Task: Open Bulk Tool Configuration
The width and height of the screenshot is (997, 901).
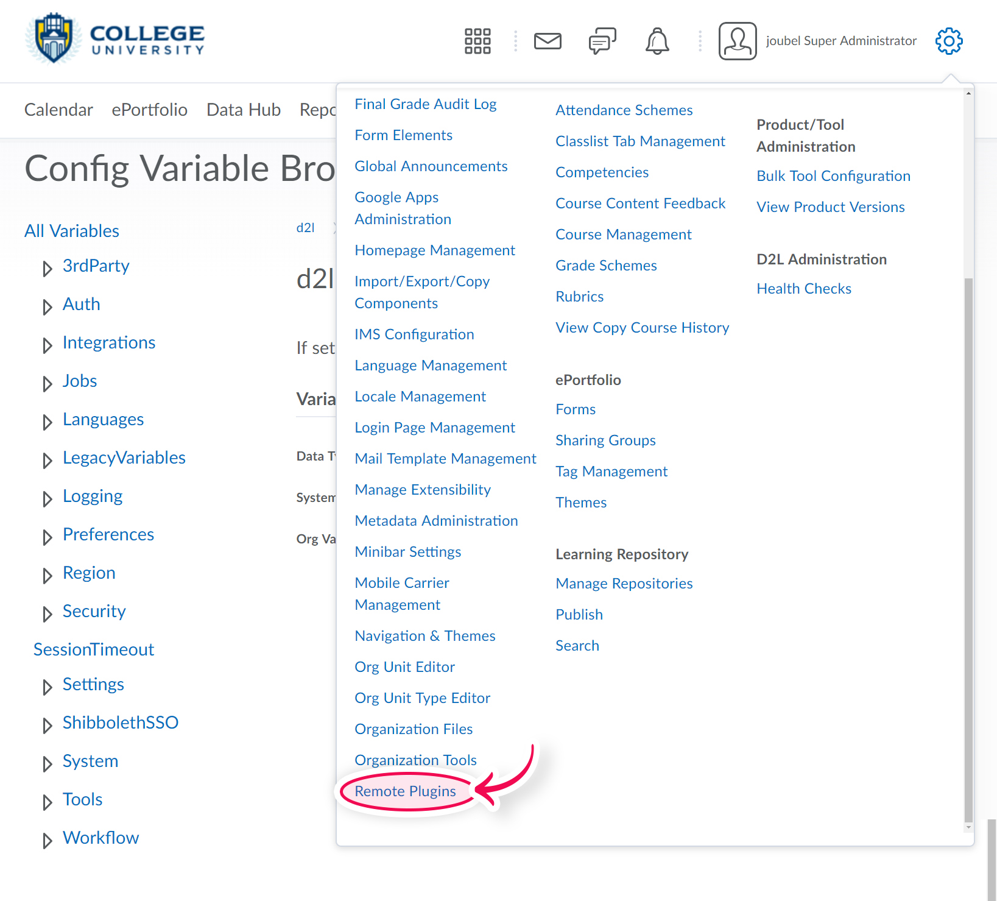Action: [833, 176]
